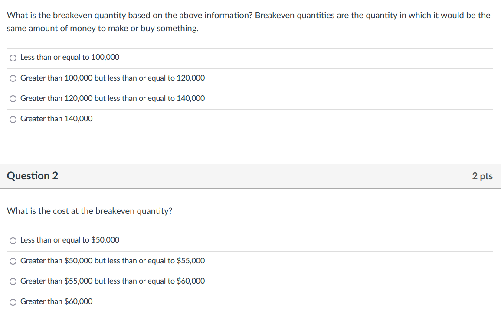Choose 'Greater than $50,000 but less than or equal to $55,000'
Screen dimensions: 501x317
(13, 261)
